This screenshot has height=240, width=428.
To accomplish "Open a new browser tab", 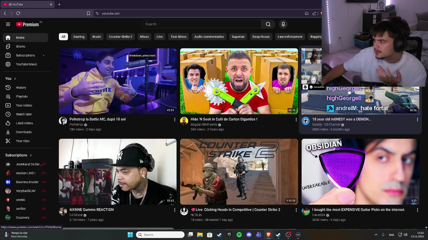I will pyautogui.click(x=59, y=4).
